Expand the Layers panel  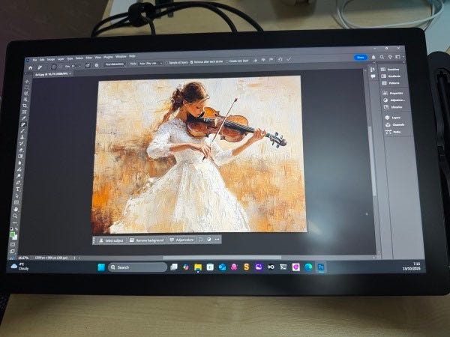[x=393, y=118]
